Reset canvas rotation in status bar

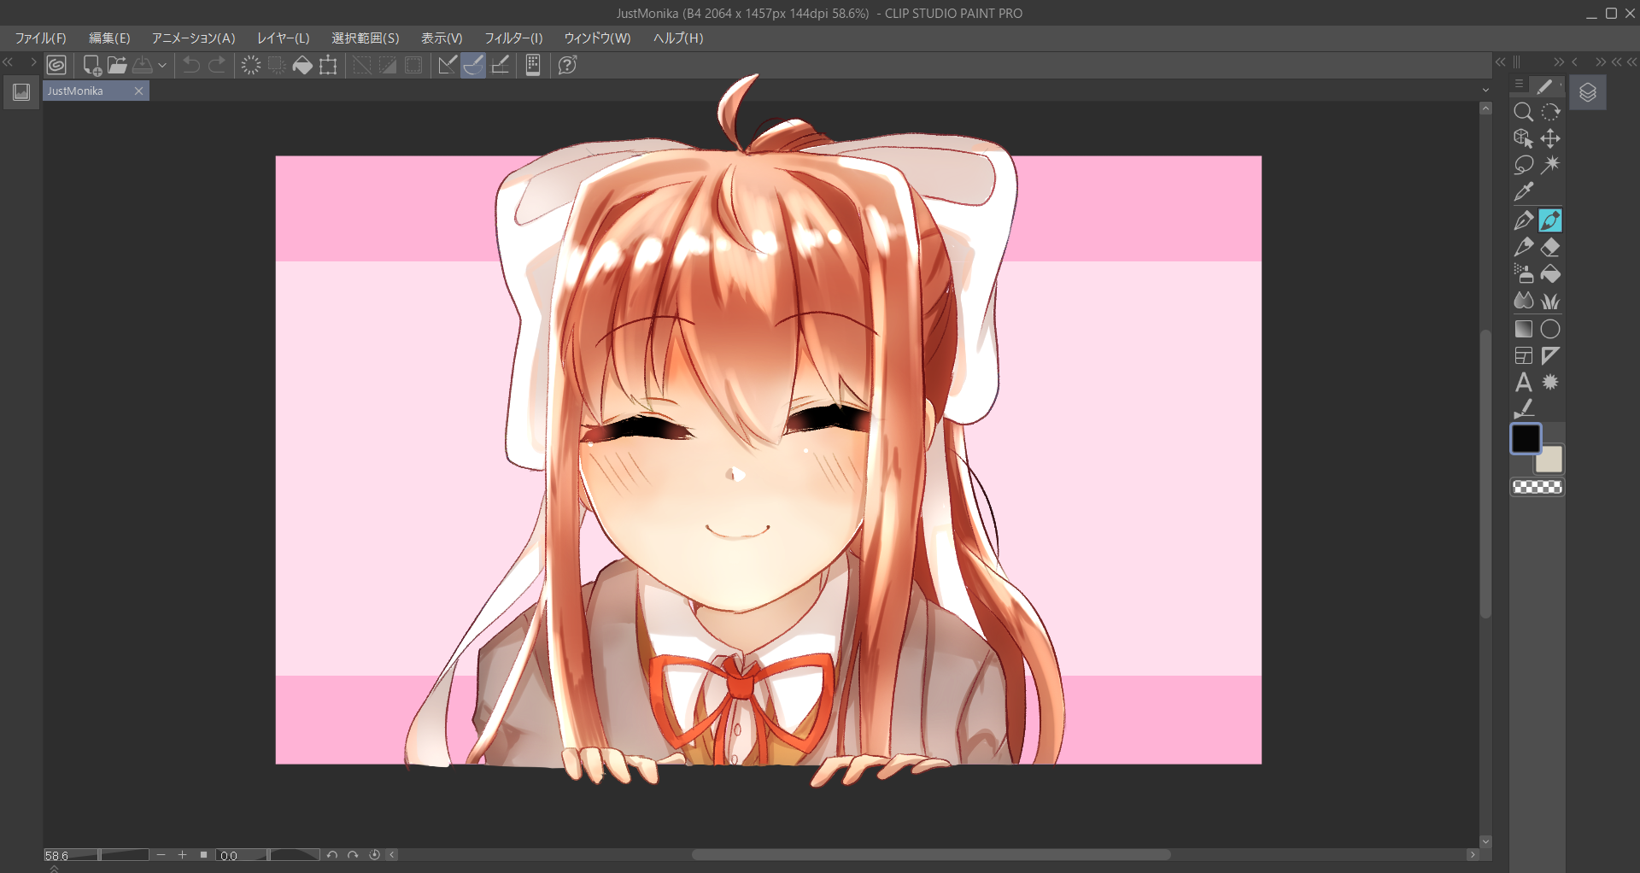[374, 855]
